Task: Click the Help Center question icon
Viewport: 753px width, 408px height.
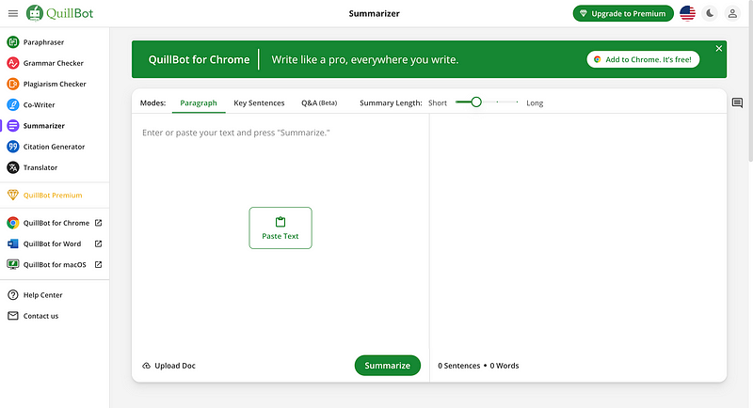Action: pyautogui.click(x=13, y=295)
